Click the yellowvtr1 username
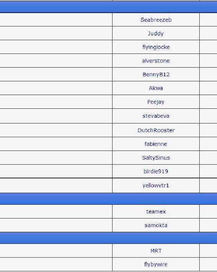217x272 pixels. pos(156,186)
